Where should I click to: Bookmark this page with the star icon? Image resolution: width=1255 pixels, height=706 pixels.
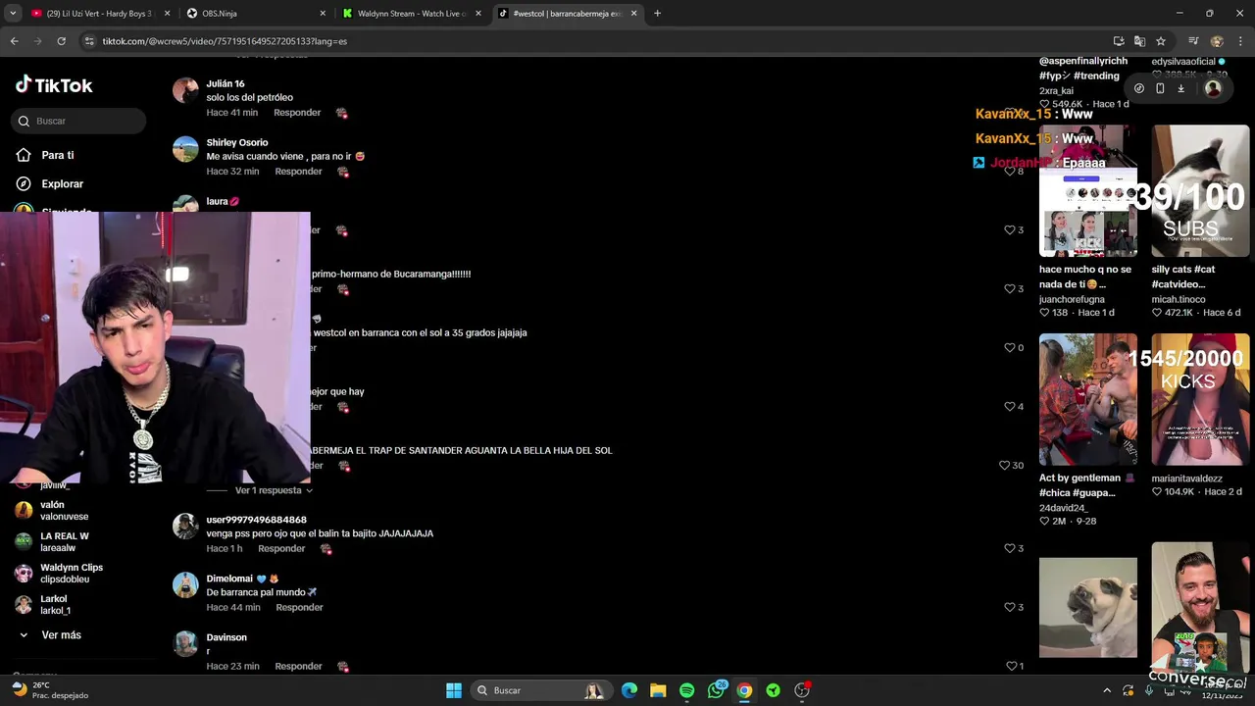[x=1161, y=41]
